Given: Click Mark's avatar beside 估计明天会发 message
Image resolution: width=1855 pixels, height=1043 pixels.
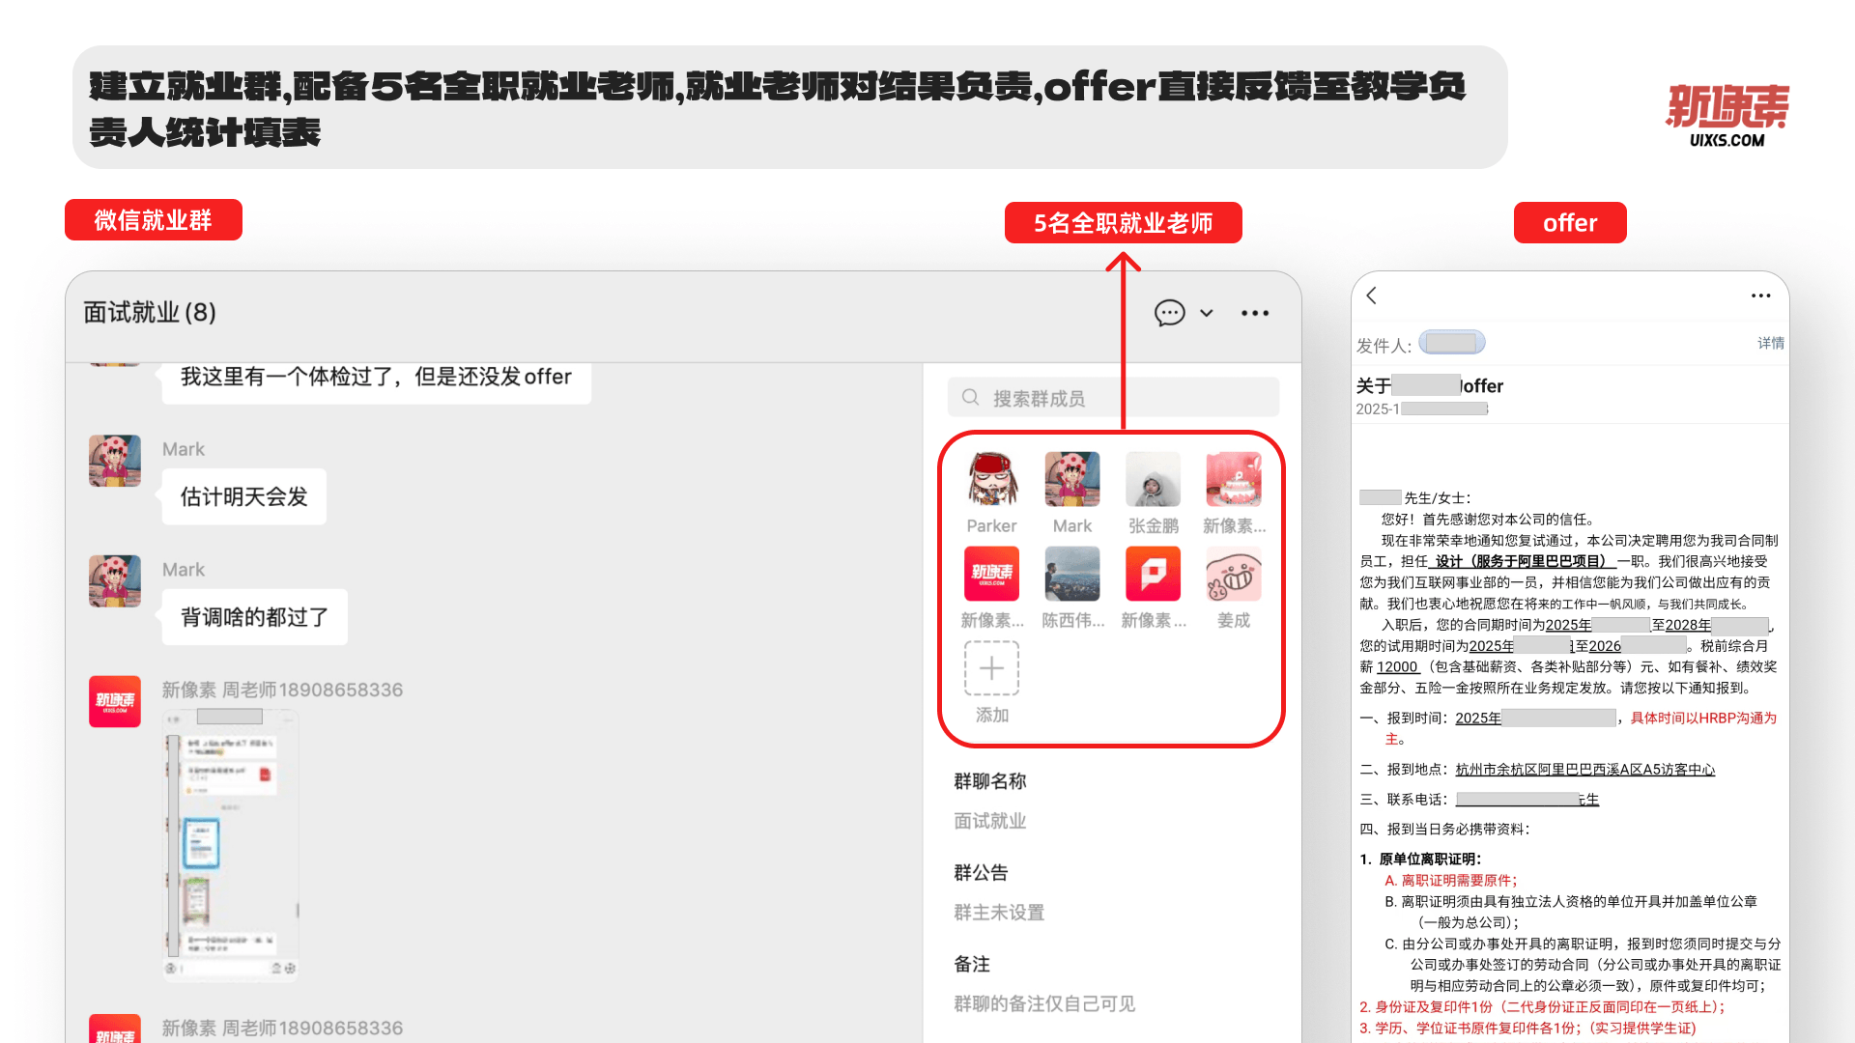Looking at the screenshot, I should 115,461.
